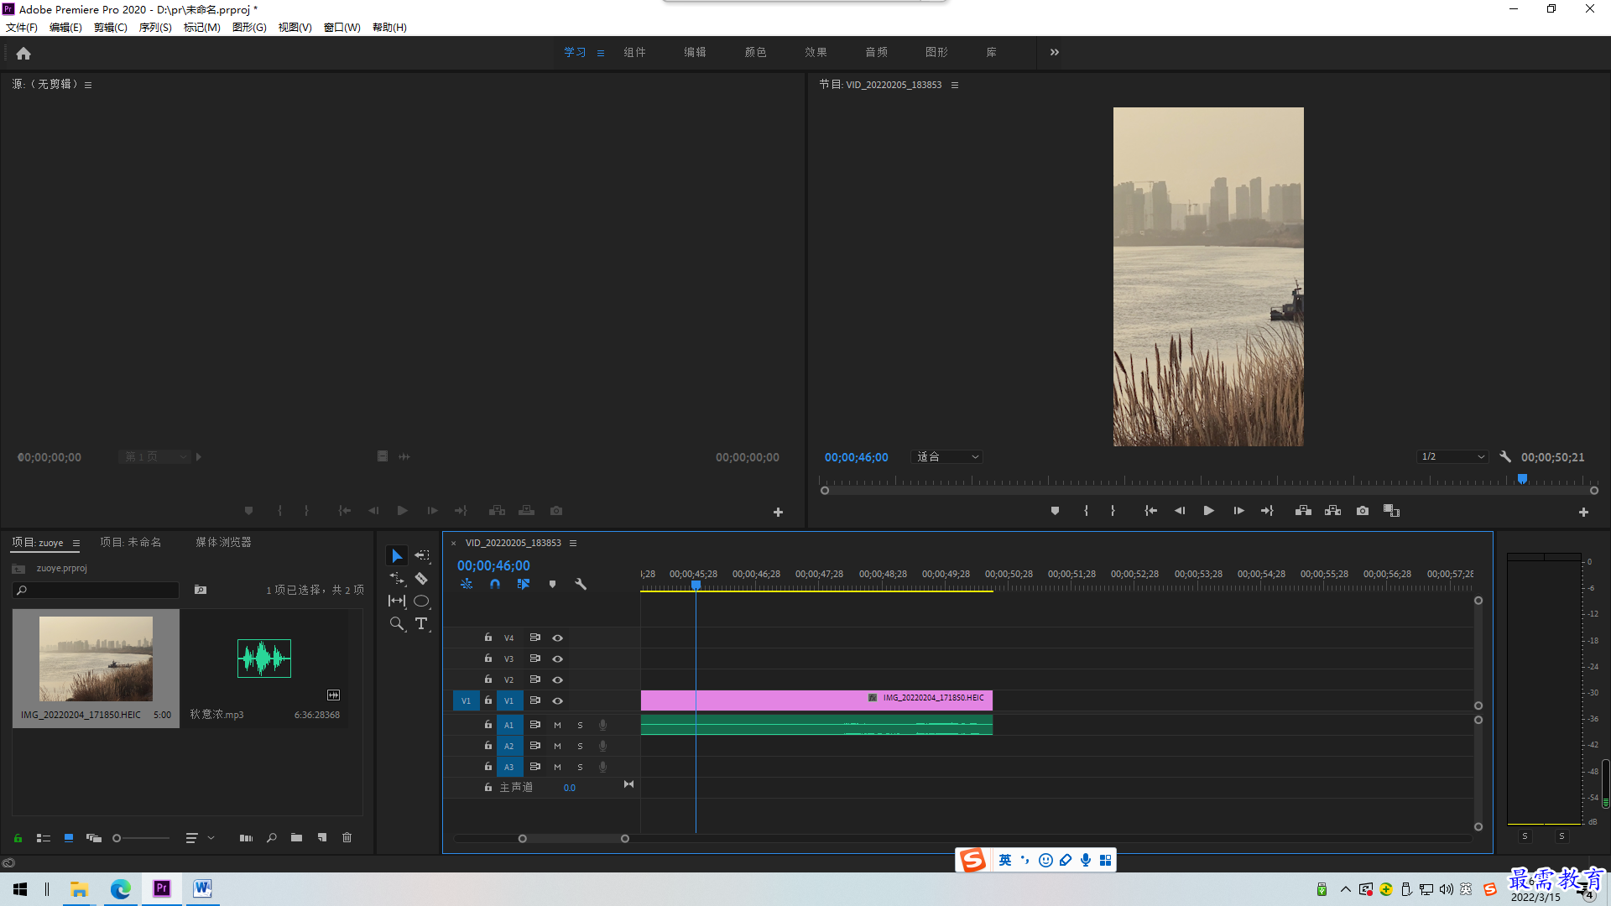Click Automate to Sequence icon

tap(246, 837)
